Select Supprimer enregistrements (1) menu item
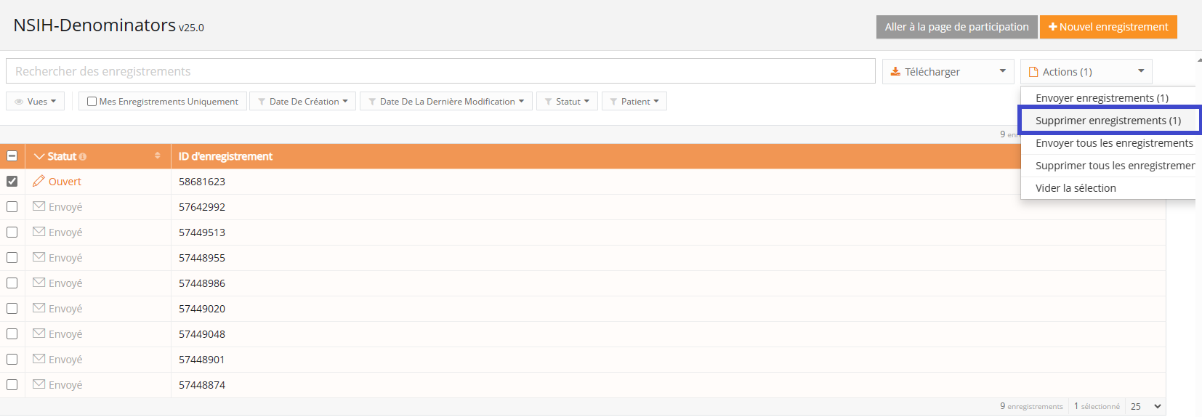1202x417 pixels. pos(1108,121)
